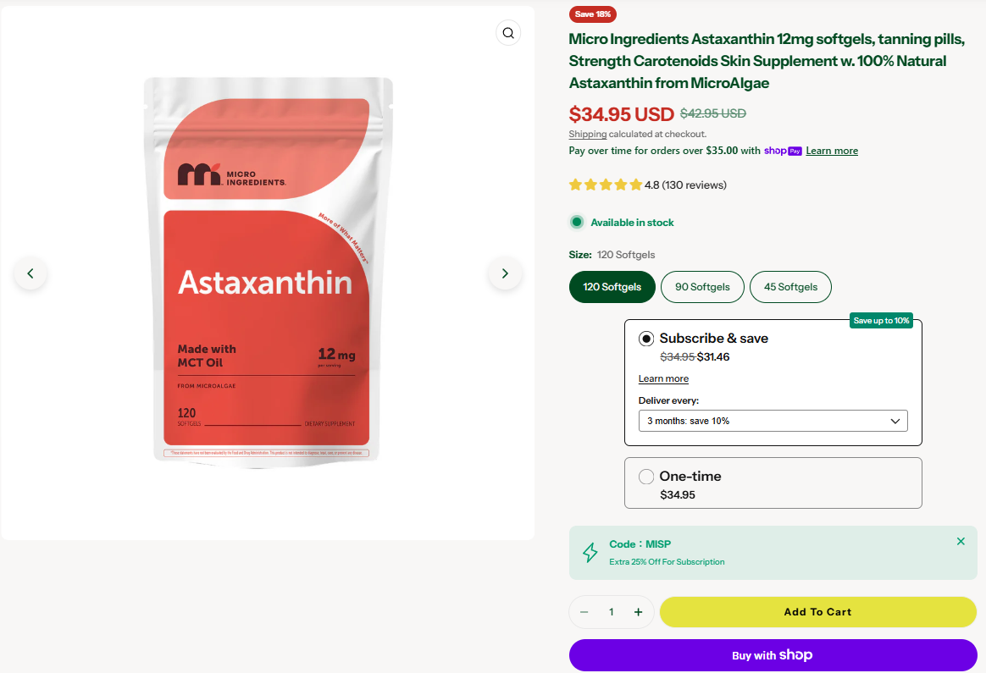Click the quantity number field
Image resolution: width=986 pixels, height=673 pixels.
[611, 612]
